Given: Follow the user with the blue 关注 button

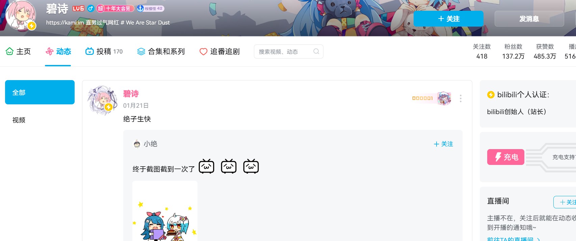Looking at the screenshot, I should click(448, 19).
